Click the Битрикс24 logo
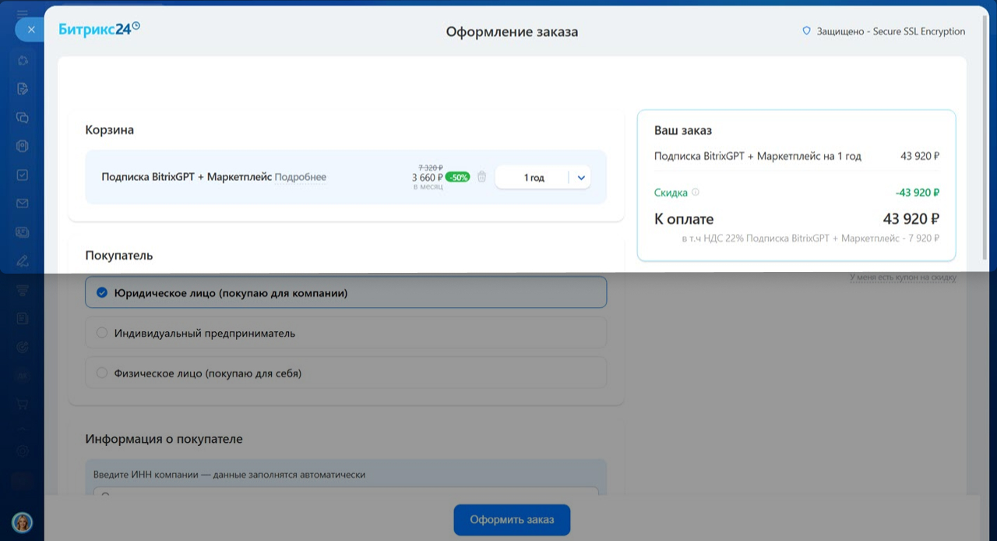This screenshot has width=997, height=541. (99, 30)
